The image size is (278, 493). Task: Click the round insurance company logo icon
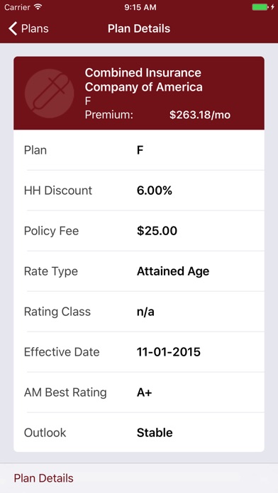(x=50, y=93)
